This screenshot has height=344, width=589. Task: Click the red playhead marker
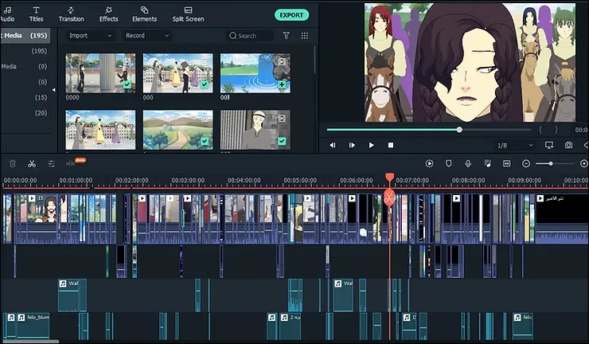point(390,178)
